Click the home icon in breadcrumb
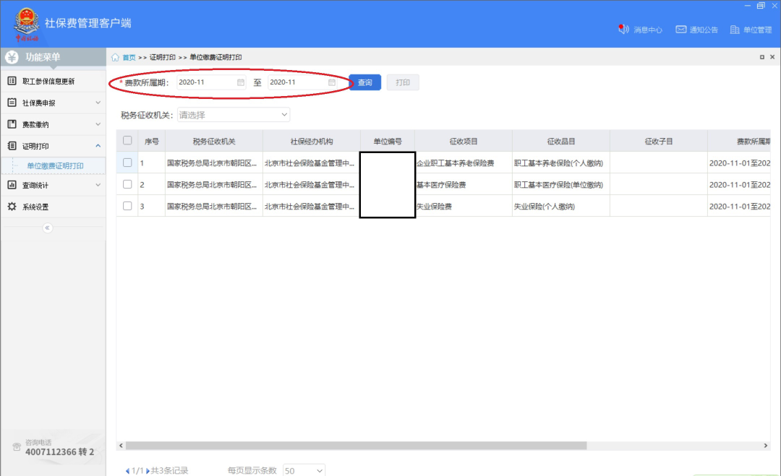 [116, 57]
